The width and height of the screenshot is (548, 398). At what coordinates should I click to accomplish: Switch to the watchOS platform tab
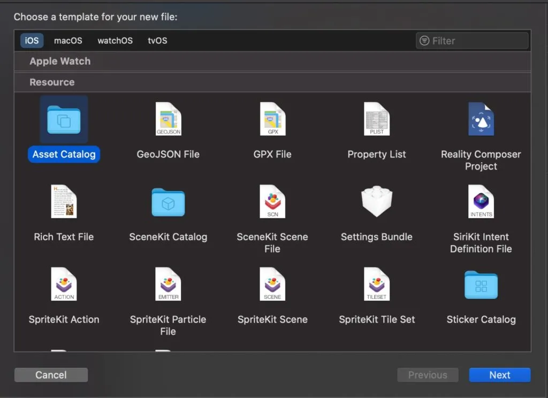(115, 41)
